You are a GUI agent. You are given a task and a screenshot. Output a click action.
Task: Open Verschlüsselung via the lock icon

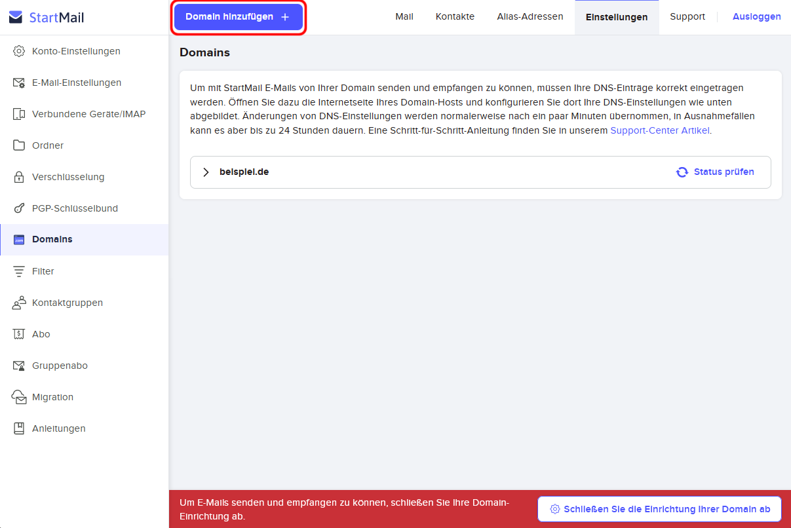point(18,177)
